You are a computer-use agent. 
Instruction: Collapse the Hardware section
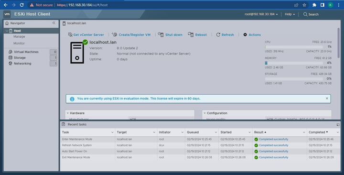67,113
